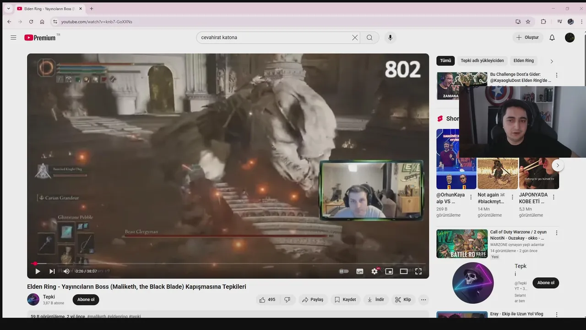Open the YouTube guide hamburger menu

pos(13,38)
